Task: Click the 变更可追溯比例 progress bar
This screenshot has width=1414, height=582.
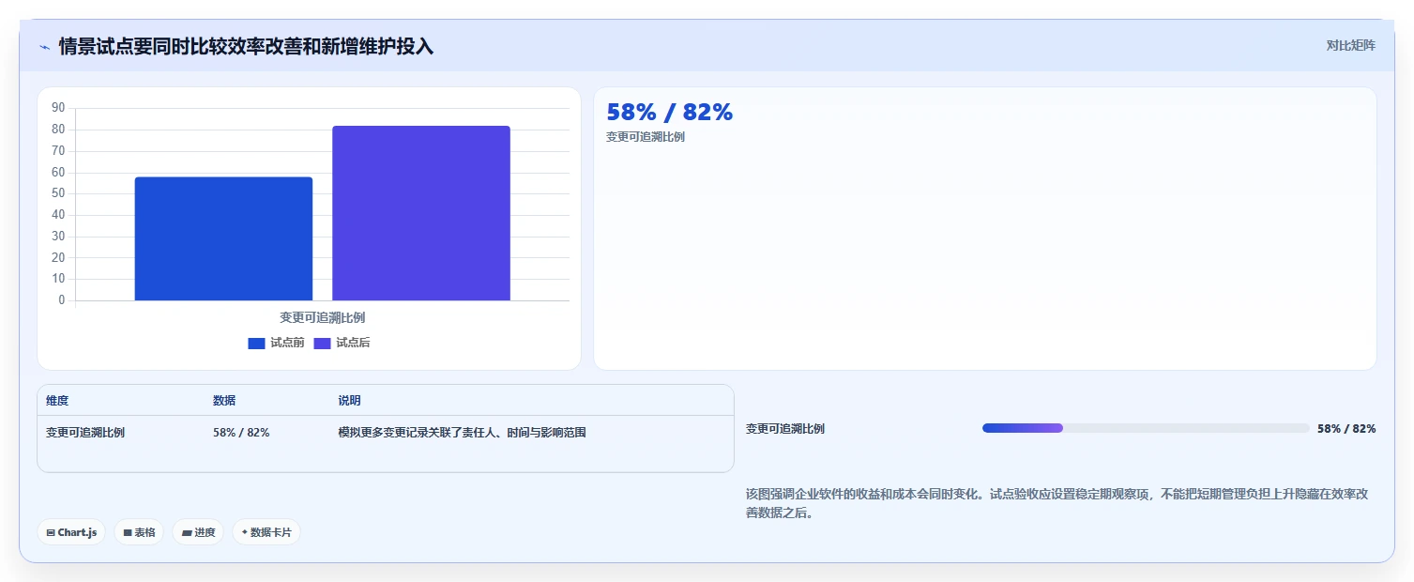Action: tap(1146, 428)
